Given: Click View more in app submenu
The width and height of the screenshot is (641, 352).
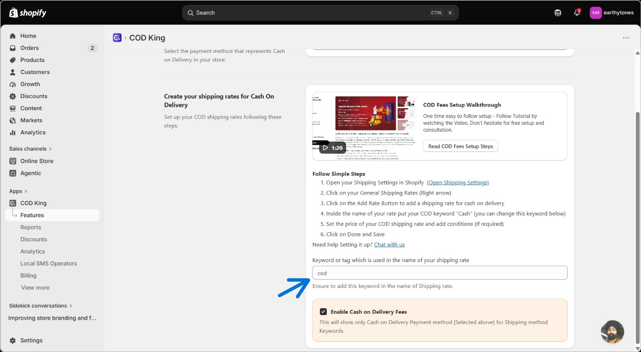Looking at the screenshot, I should click(35, 287).
